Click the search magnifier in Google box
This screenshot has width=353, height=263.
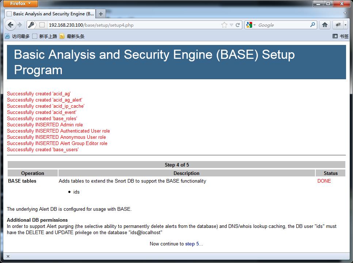[x=312, y=25]
